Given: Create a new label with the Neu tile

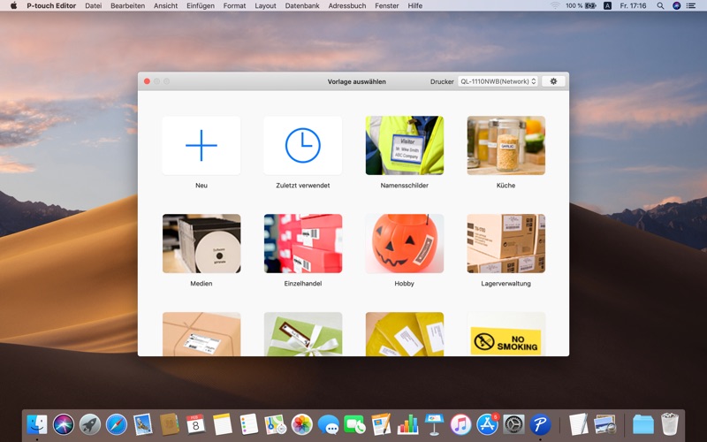Looking at the screenshot, I should click(201, 145).
